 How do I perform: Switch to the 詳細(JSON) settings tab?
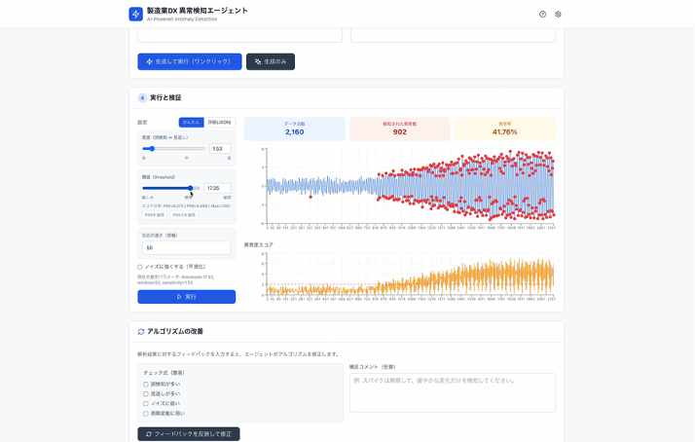(219, 122)
